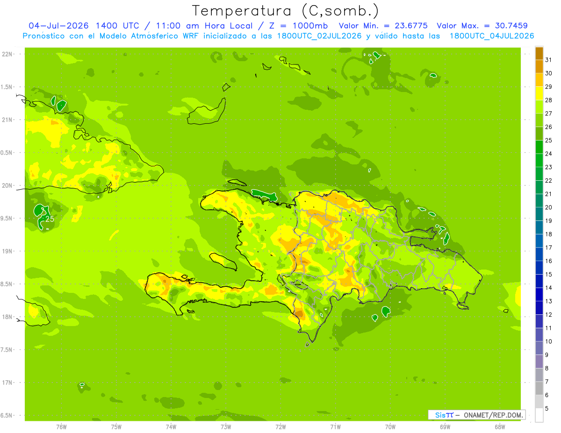Click the color bar segment between 6 and 7
Viewport: 561px width, 433px height.
539,388
